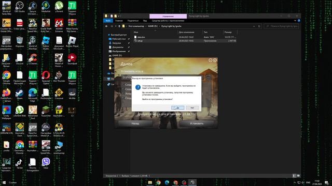Select Корзина recycle bin icon
The width and height of the screenshot is (332, 186).
click(x=20, y=42)
